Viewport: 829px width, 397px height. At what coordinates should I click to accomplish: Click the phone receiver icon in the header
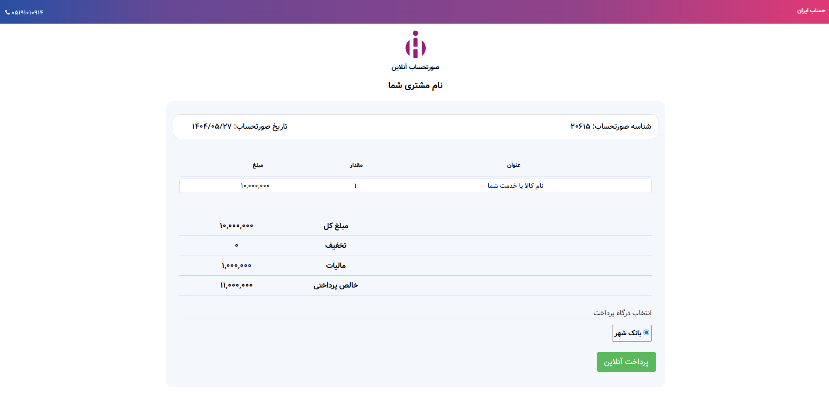[8, 12]
